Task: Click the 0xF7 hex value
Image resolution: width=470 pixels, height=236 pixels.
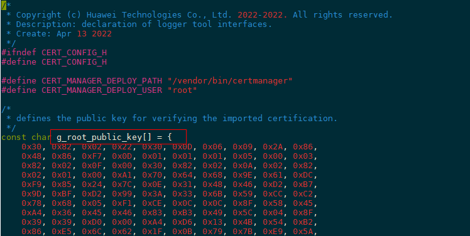Action: (92, 156)
